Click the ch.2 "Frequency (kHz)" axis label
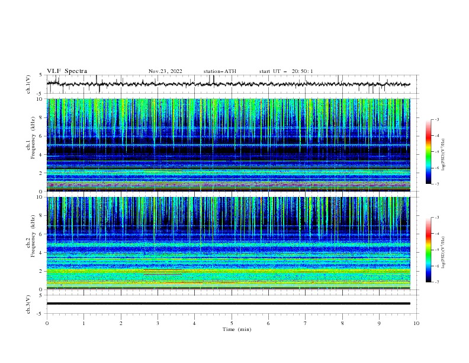469x363 pixels. coord(33,236)
